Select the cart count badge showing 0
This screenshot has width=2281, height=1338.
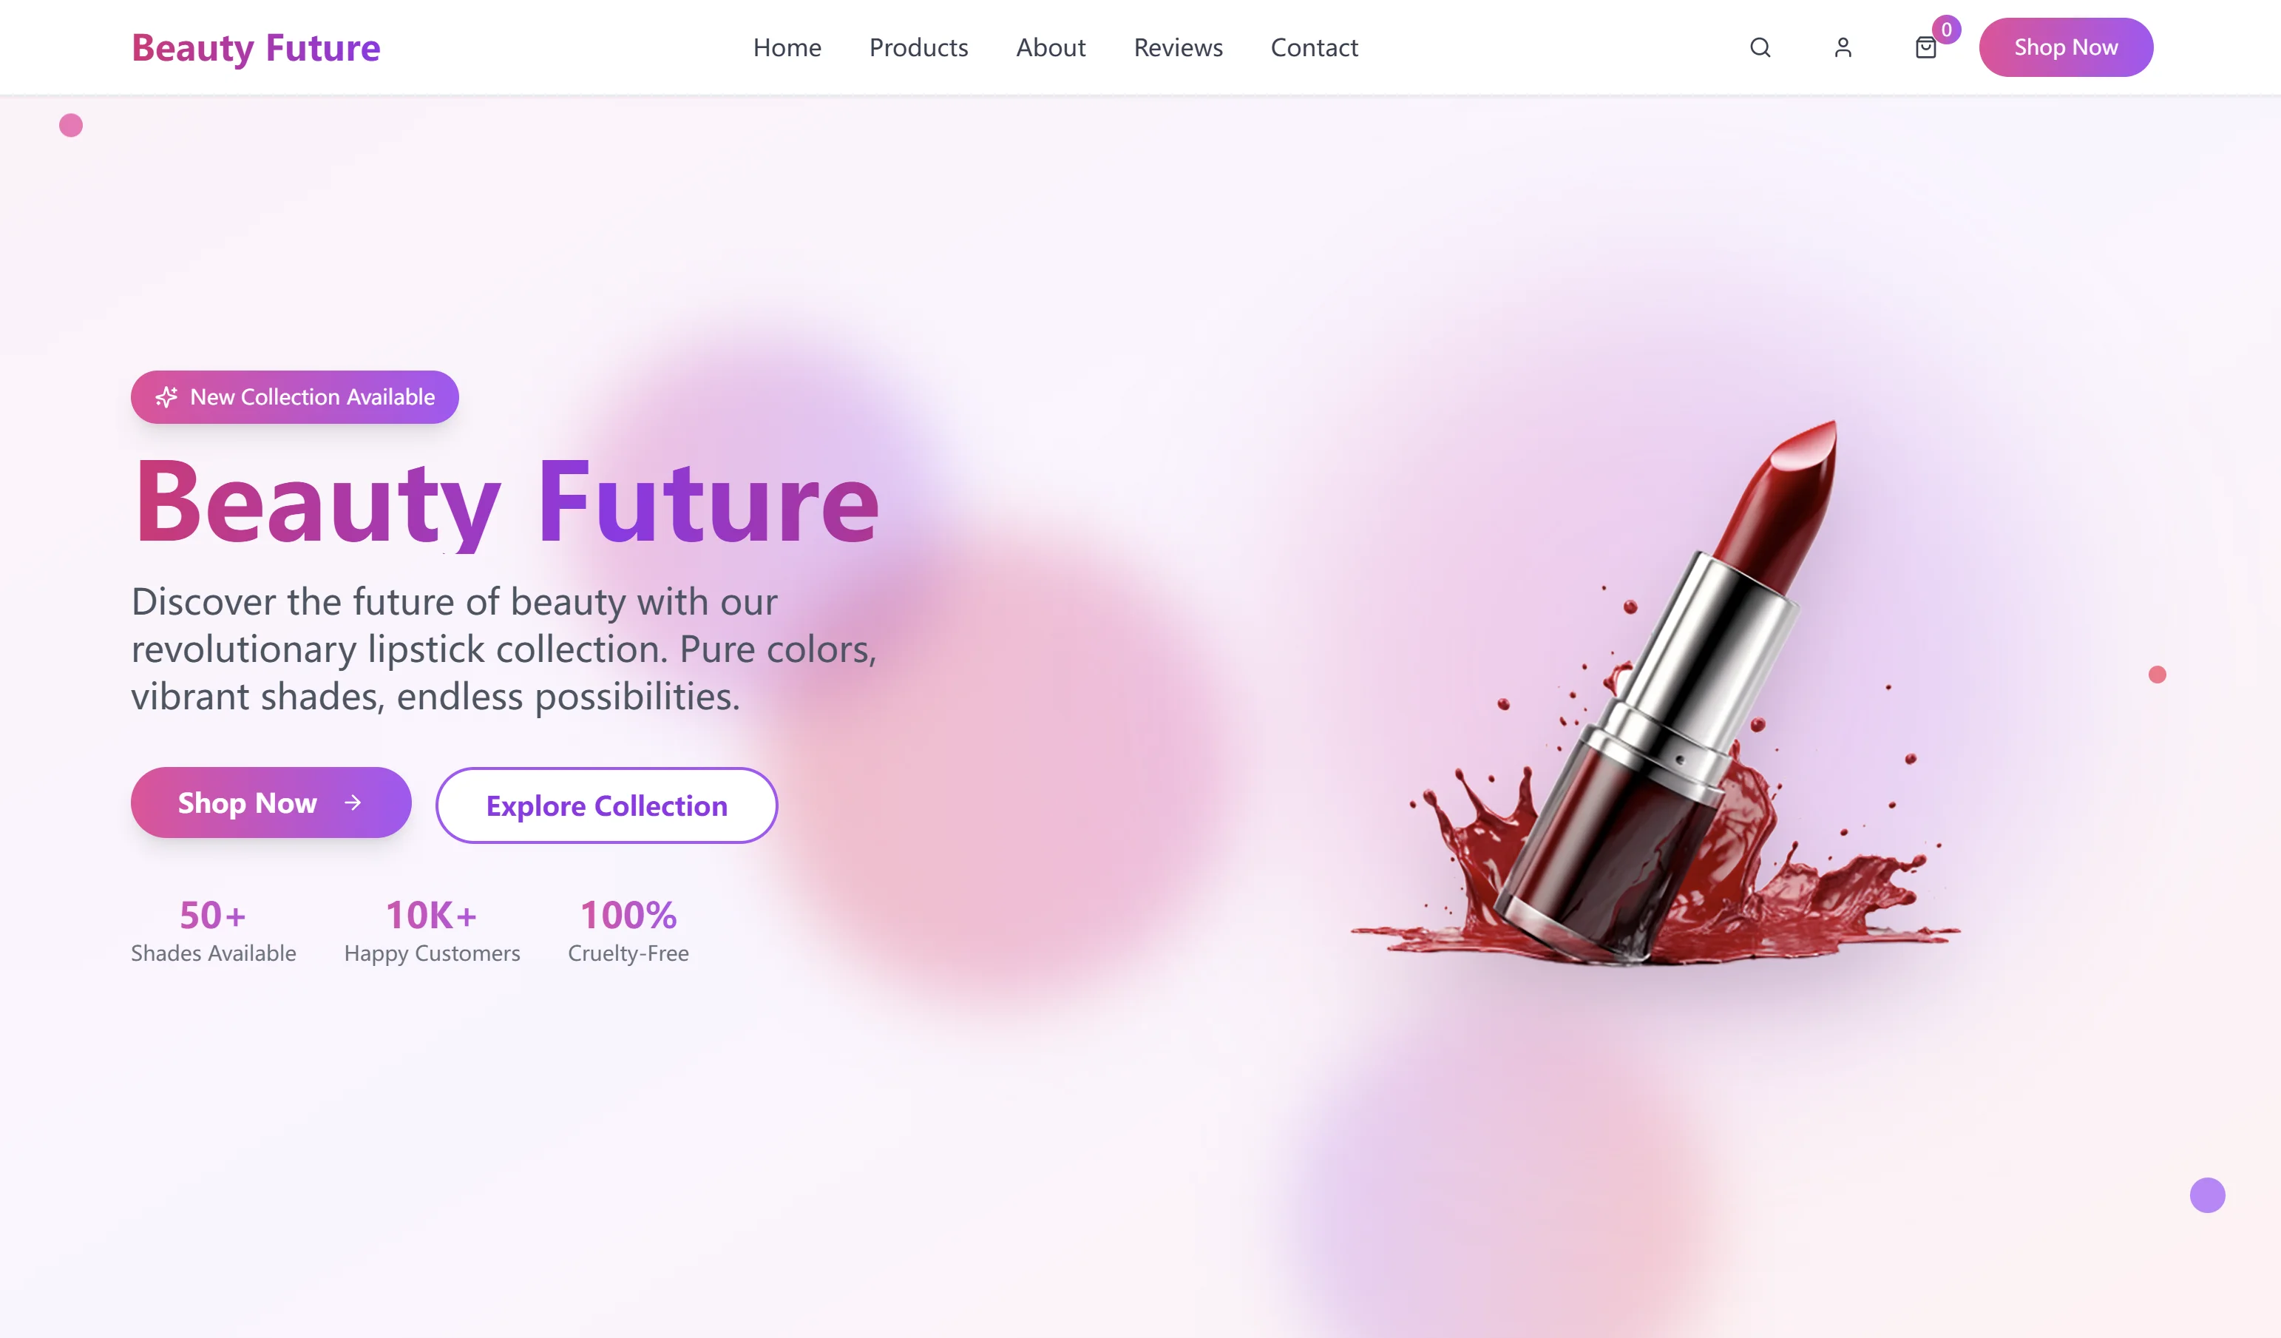(x=1946, y=29)
